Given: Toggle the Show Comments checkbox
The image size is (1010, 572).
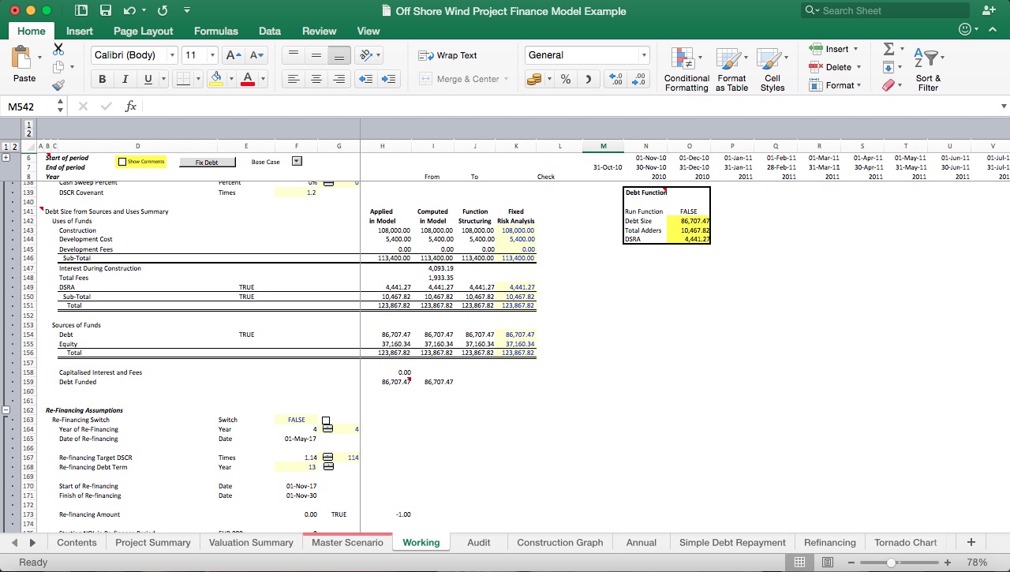Looking at the screenshot, I should click(122, 162).
